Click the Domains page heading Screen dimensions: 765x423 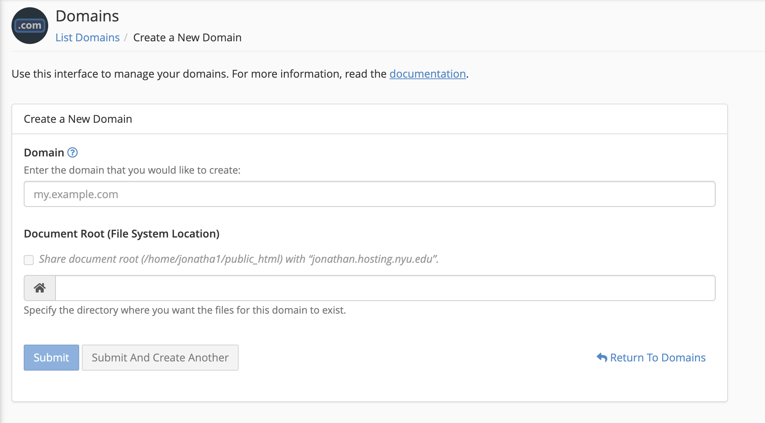tap(87, 16)
